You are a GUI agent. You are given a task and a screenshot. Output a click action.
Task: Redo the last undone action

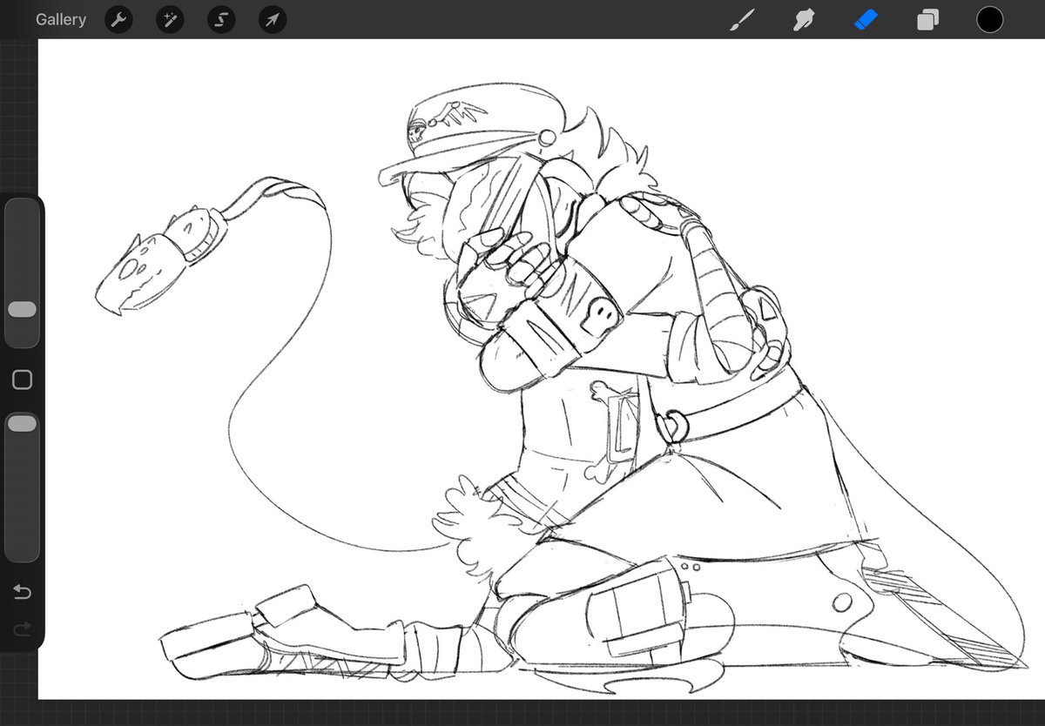pos(23,629)
